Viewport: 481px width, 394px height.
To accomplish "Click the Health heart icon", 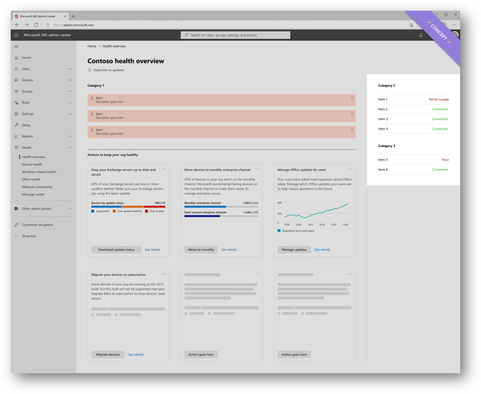I will [x=16, y=147].
